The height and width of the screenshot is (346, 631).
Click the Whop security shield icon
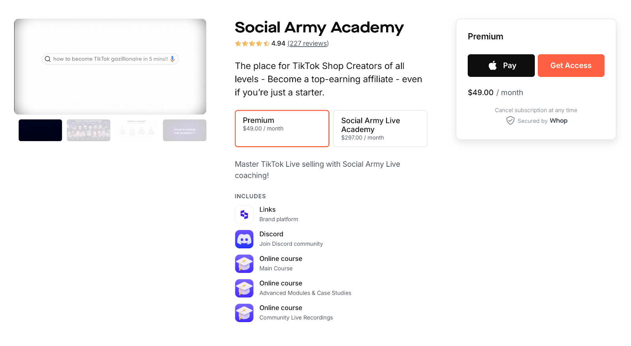(510, 121)
